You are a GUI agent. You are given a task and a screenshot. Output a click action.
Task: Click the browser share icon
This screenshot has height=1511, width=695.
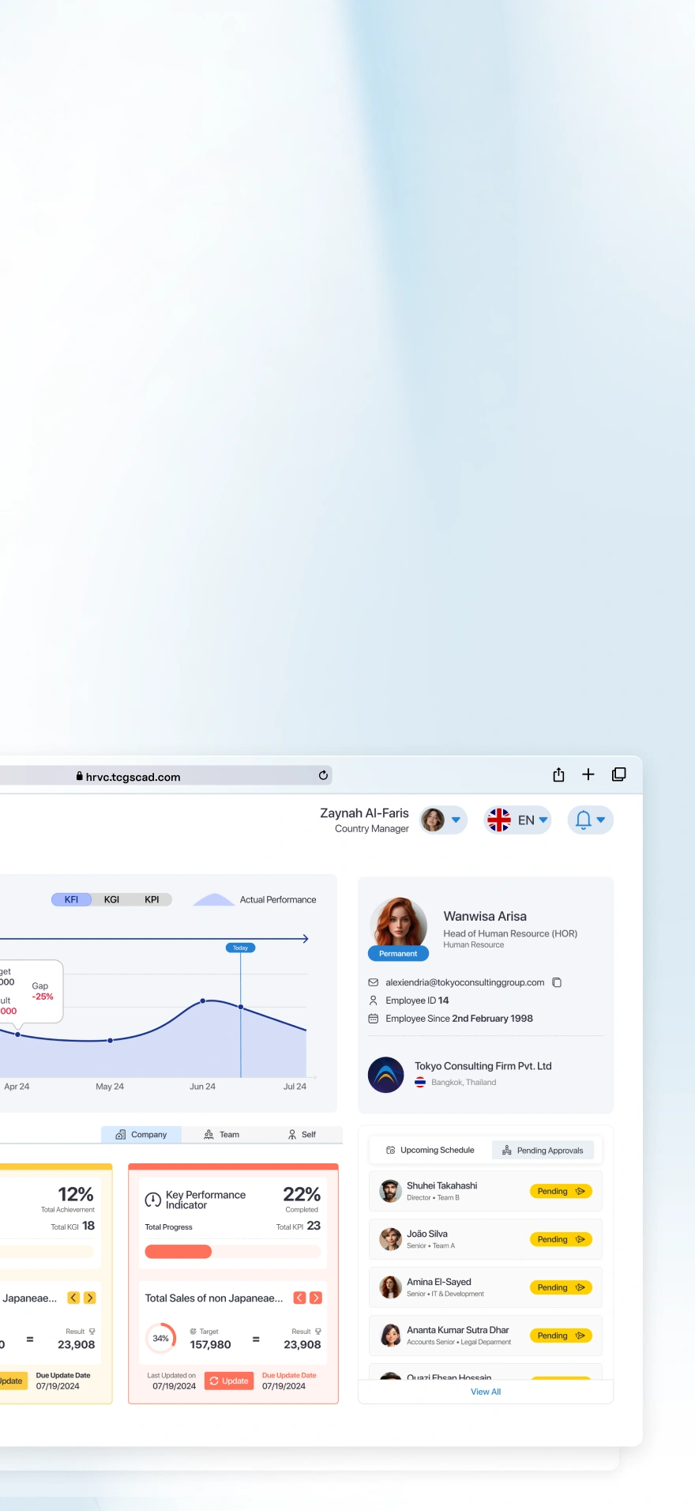(x=558, y=774)
